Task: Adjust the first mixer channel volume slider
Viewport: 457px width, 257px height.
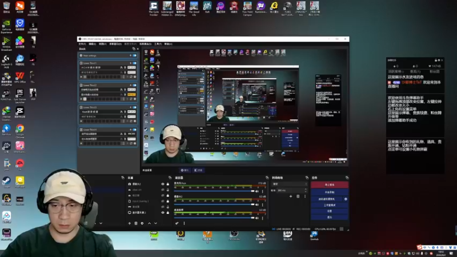Action: (214, 191)
